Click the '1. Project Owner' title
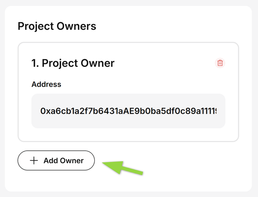Screen dimensions: 258x197 pyautogui.click(x=73, y=63)
